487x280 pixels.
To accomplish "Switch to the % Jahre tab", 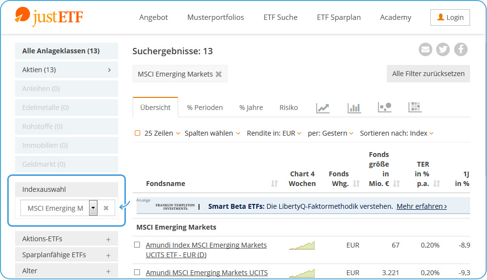I will tap(251, 108).
